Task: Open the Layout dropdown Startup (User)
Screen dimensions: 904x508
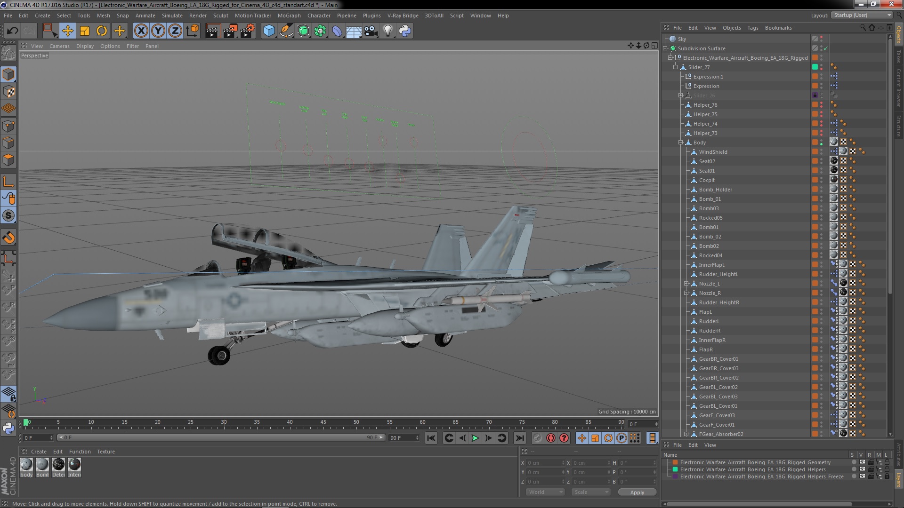Action: (862, 16)
